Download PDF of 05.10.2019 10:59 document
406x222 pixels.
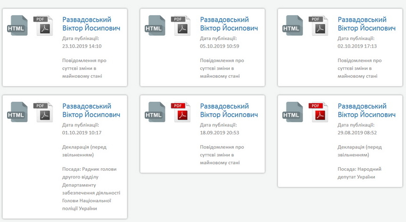click(x=181, y=26)
